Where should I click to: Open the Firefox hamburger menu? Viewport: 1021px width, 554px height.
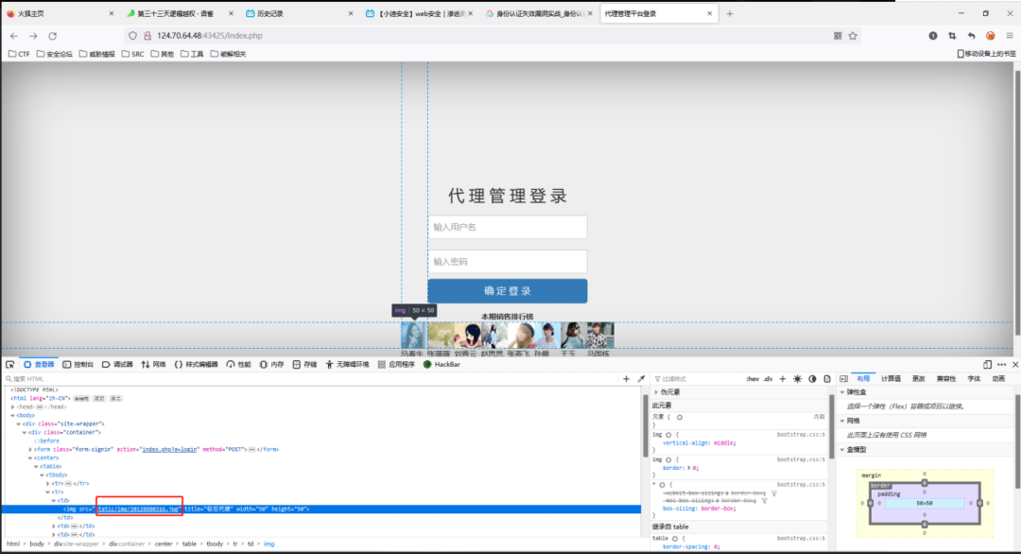pos(1010,36)
